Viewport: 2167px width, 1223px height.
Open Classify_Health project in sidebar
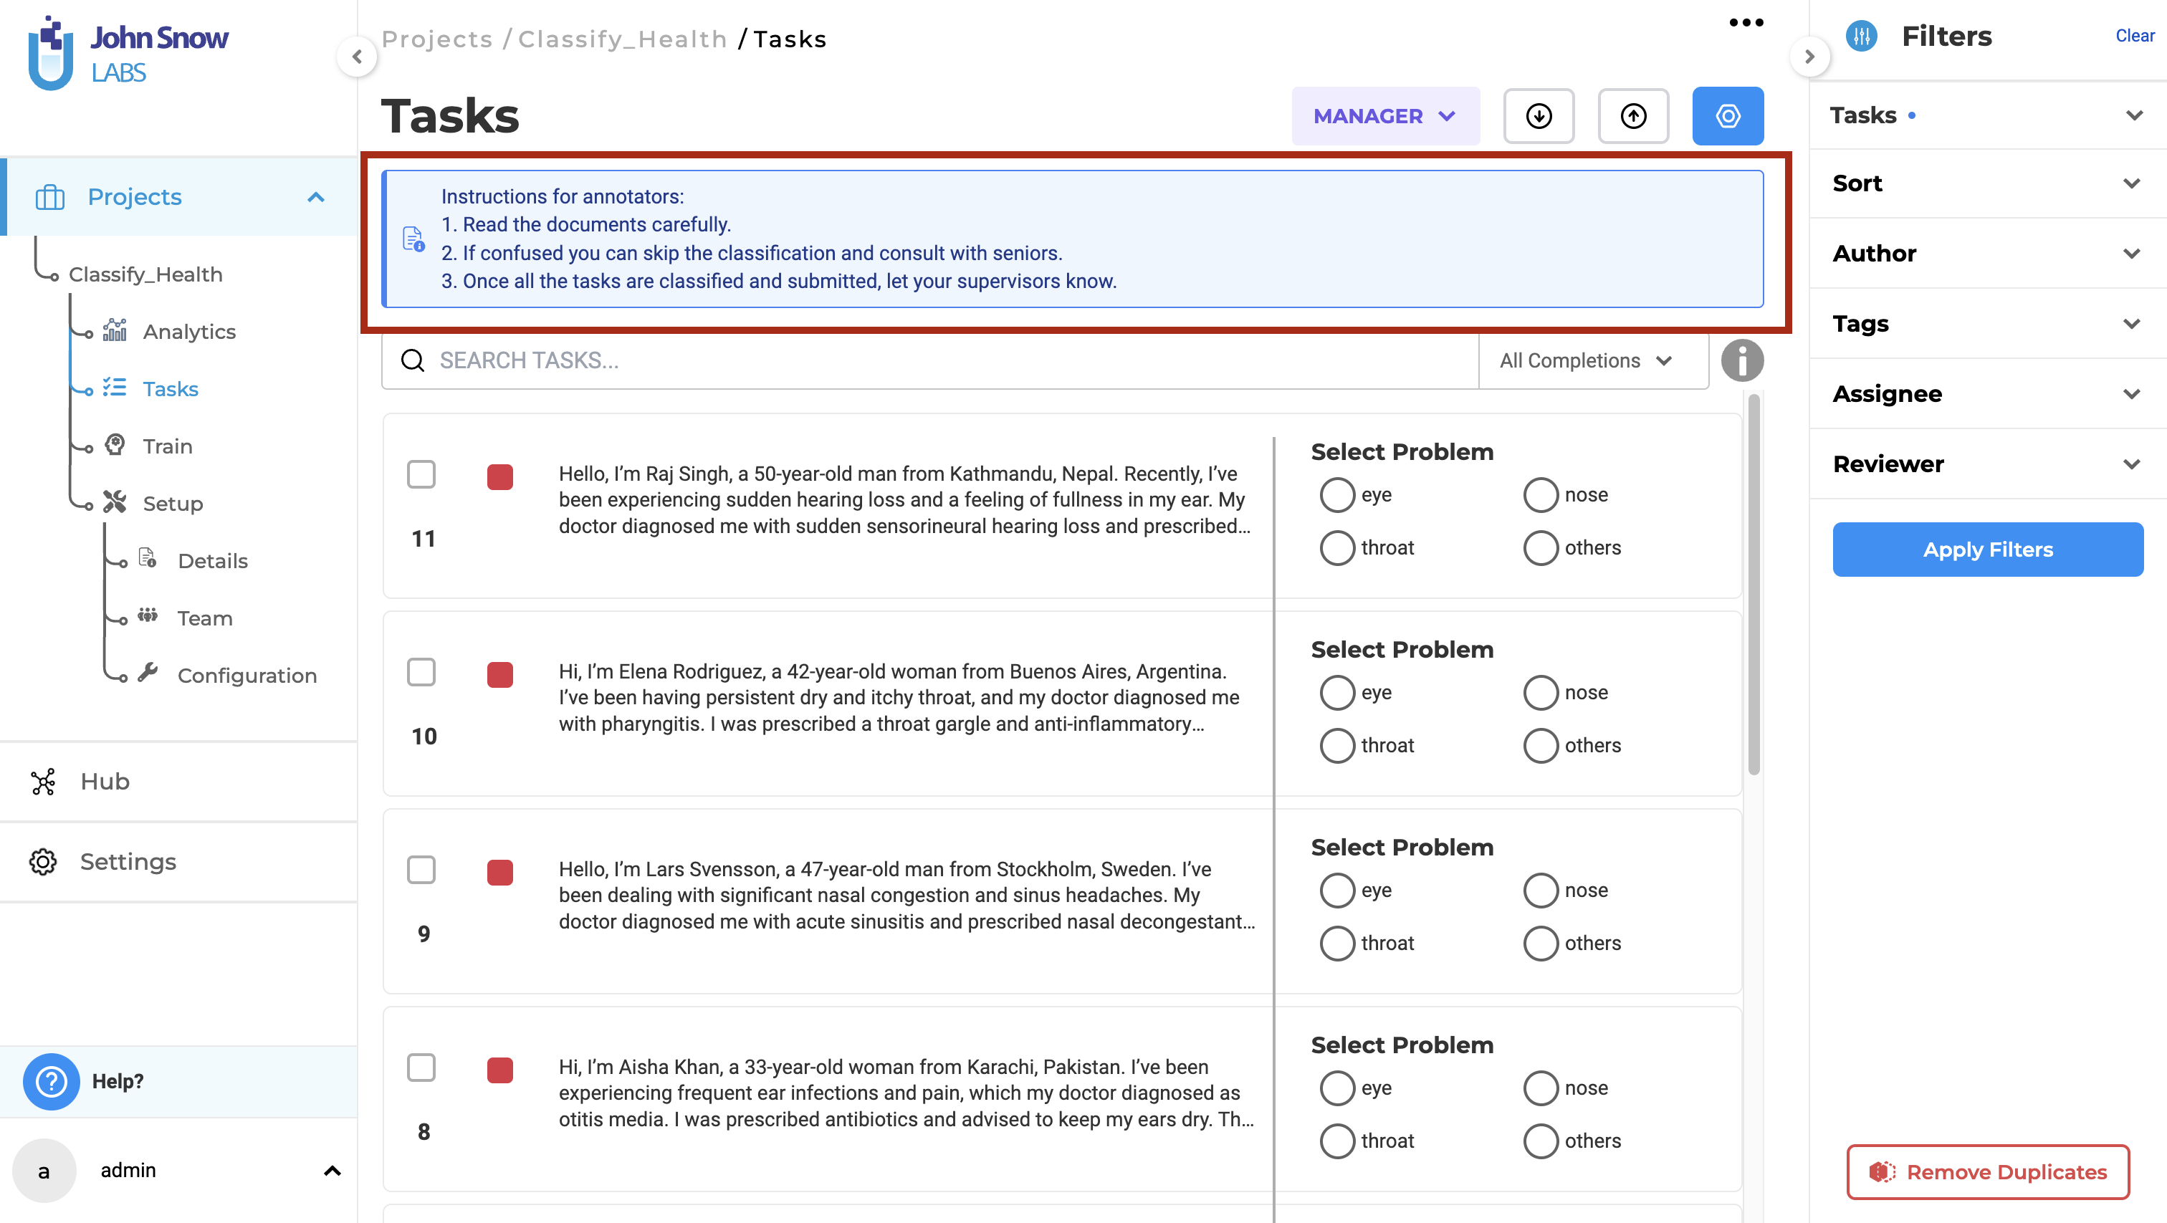[x=145, y=274]
